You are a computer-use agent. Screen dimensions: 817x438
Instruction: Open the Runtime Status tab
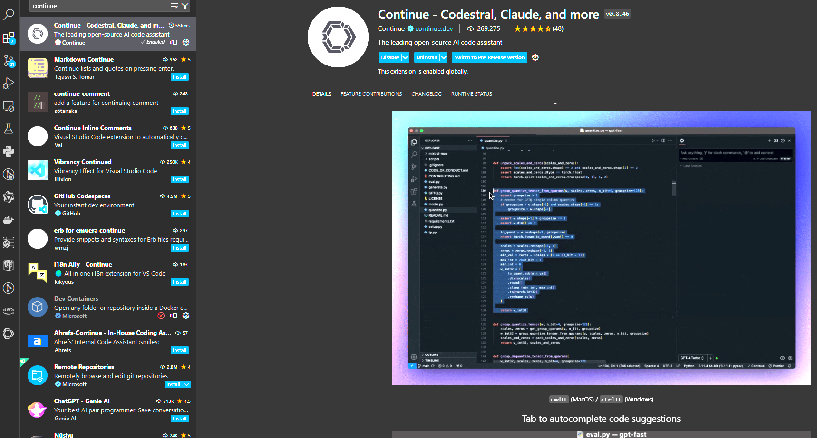472,94
